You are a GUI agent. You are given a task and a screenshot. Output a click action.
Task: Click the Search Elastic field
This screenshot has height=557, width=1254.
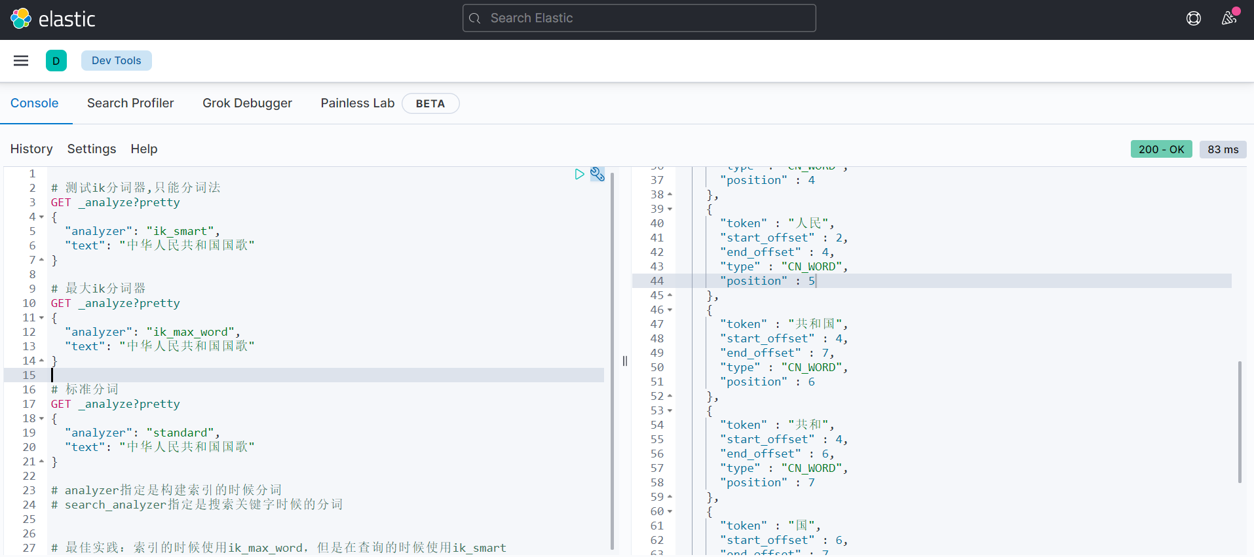pos(639,18)
